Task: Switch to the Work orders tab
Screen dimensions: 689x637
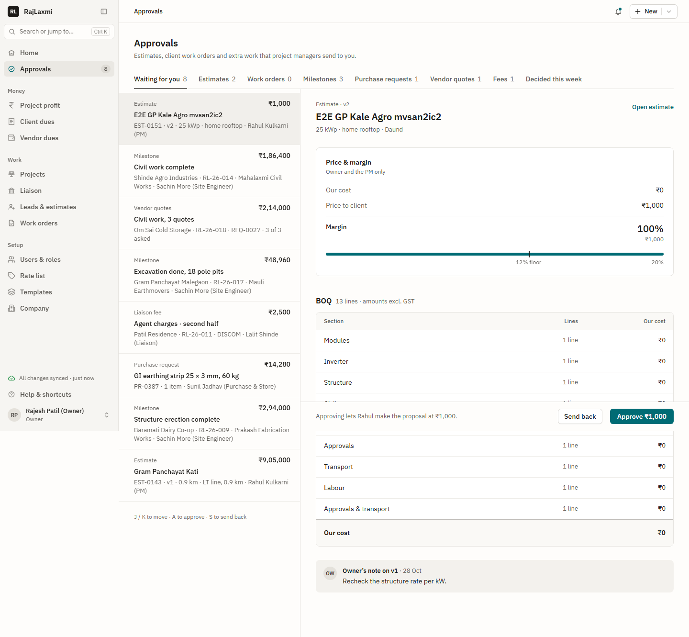Action: (269, 79)
